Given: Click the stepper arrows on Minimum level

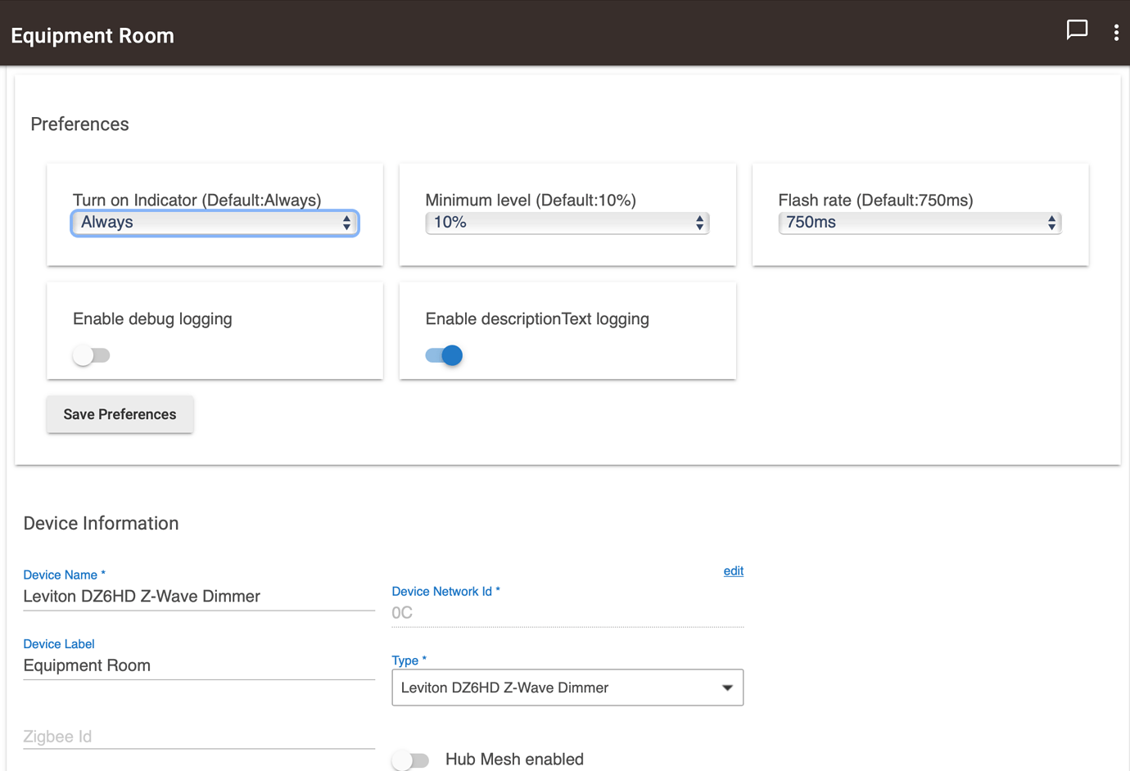Looking at the screenshot, I should coord(700,222).
